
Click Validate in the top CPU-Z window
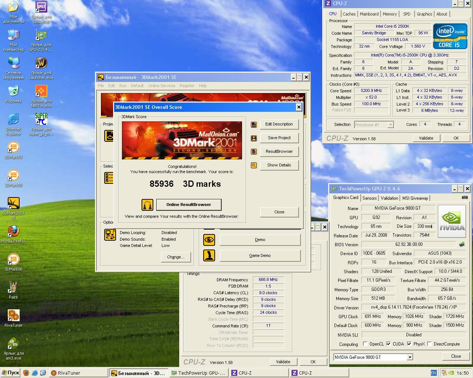pyautogui.click(x=426, y=138)
